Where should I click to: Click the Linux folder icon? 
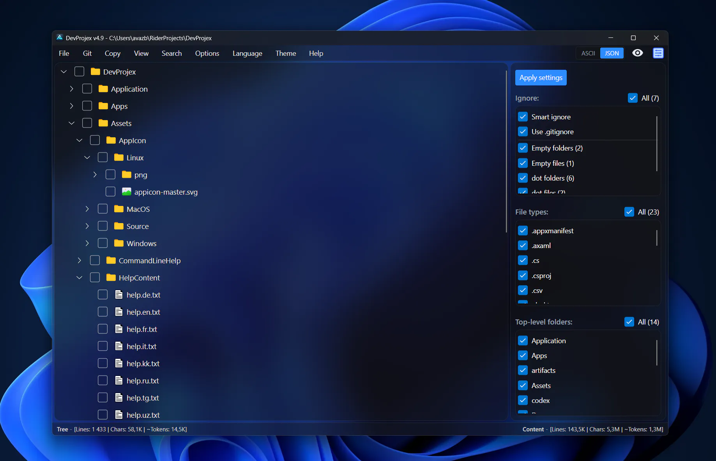119,157
